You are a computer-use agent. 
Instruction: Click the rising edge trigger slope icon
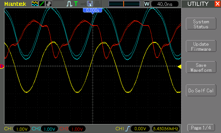pyautogui.click(x=128, y=129)
